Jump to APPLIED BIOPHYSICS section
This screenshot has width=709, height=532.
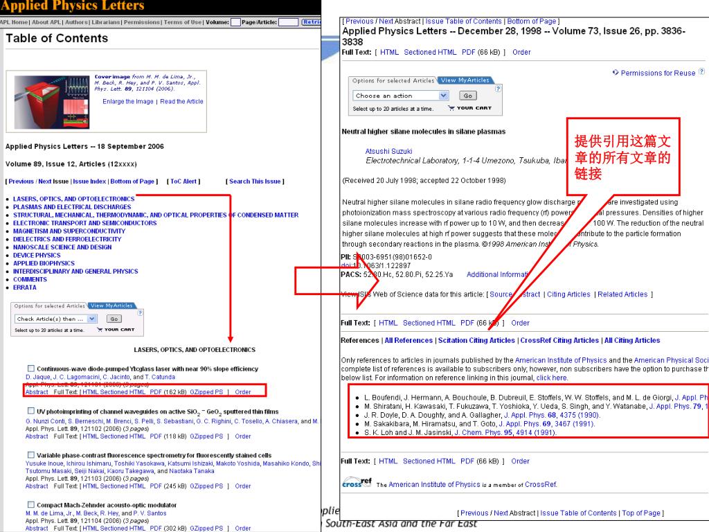(44, 263)
